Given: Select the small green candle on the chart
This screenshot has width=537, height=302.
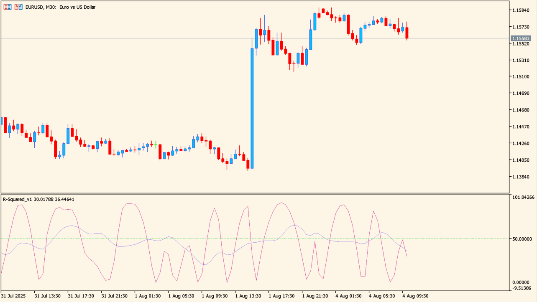Looking at the screenshot, I should click(x=156, y=145).
